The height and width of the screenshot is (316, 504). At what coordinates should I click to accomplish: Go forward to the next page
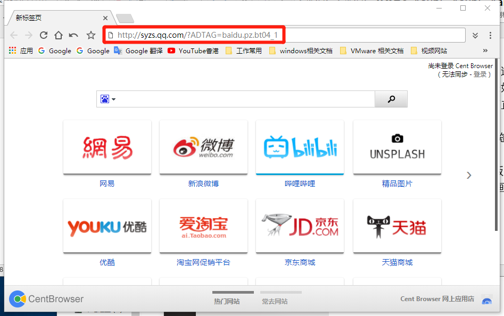[x=29, y=35]
